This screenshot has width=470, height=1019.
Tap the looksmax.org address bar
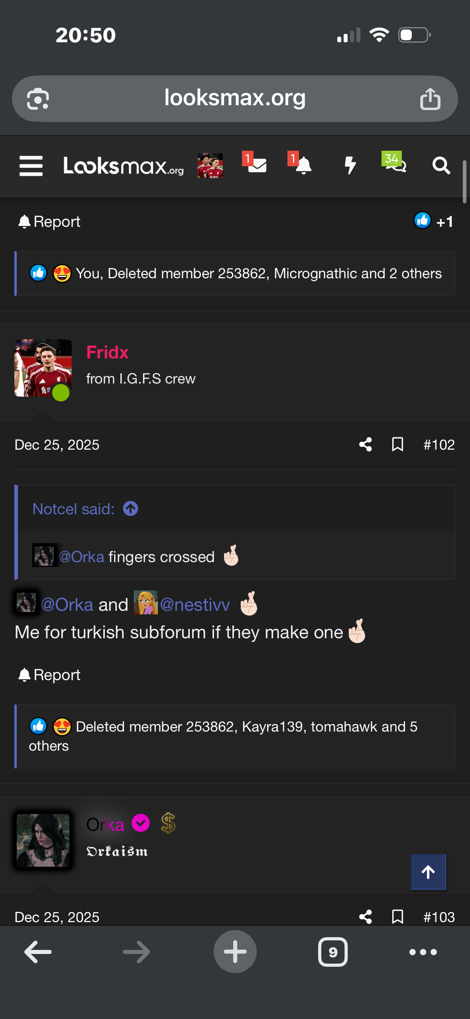pyautogui.click(x=234, y=98)
